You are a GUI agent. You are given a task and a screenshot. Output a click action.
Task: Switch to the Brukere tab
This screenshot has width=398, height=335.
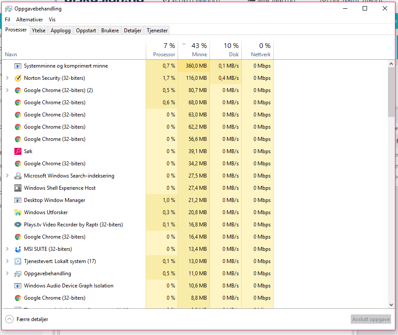click(110, 31)
